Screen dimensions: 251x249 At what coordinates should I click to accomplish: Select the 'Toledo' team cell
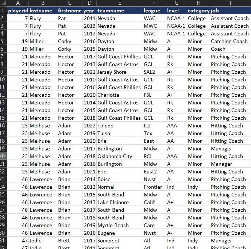tap(105, 126)
